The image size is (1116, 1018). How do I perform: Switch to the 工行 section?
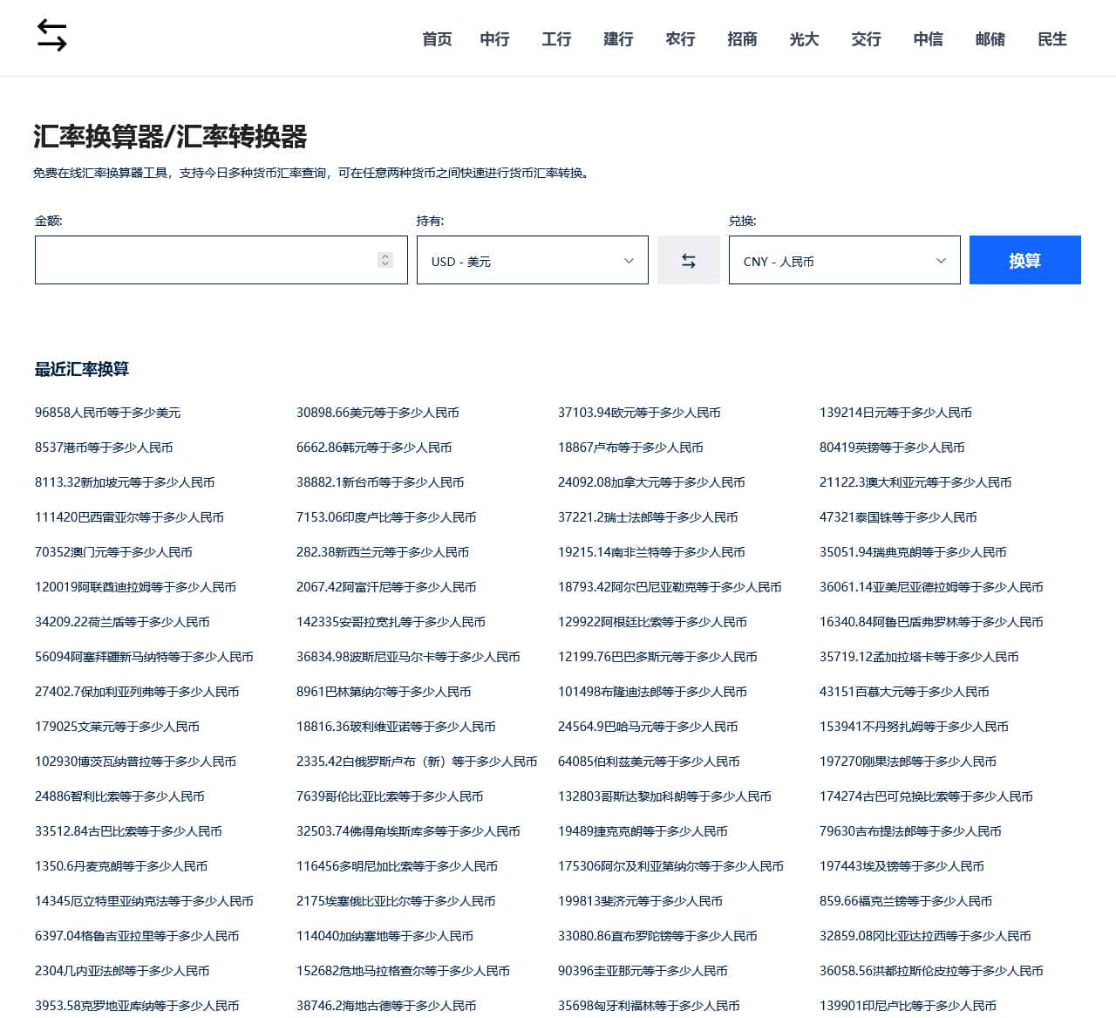(556, 39)
